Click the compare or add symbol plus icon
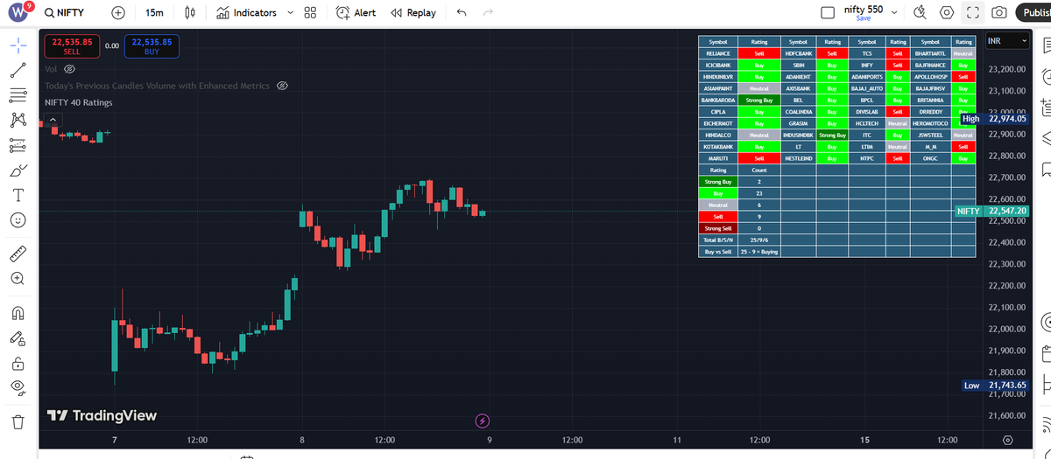The image size is (1051, 459). click(118, 13)
